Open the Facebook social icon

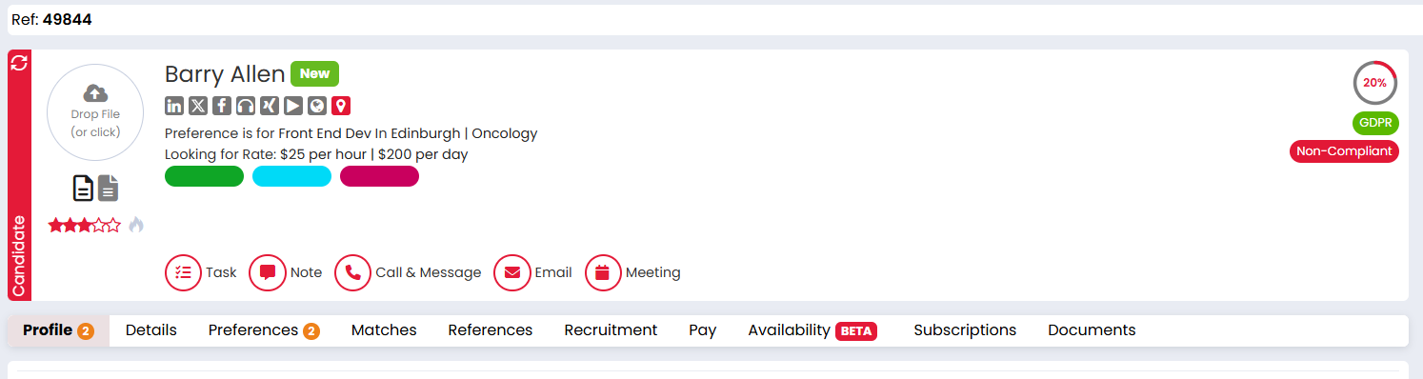pyautogui.click(x=222, y=106)
